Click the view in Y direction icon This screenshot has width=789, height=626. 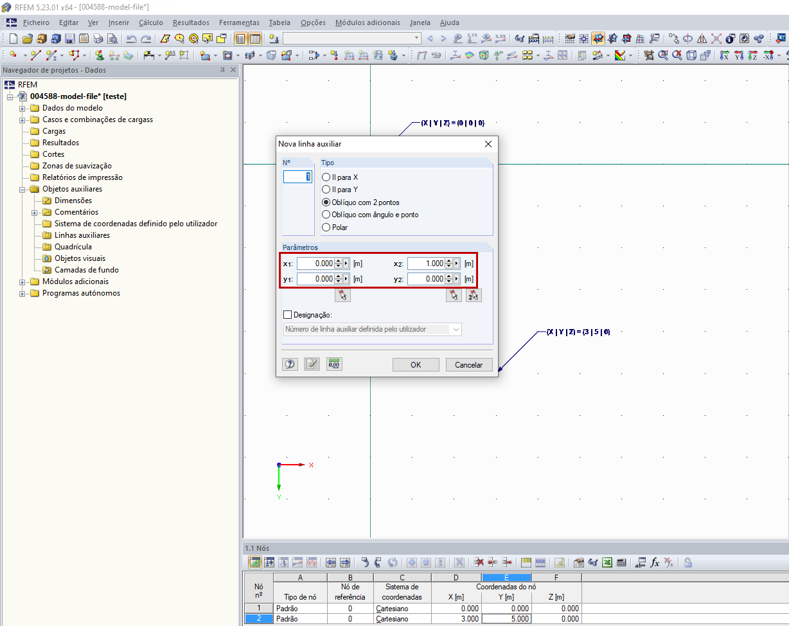tap(738, 55)
